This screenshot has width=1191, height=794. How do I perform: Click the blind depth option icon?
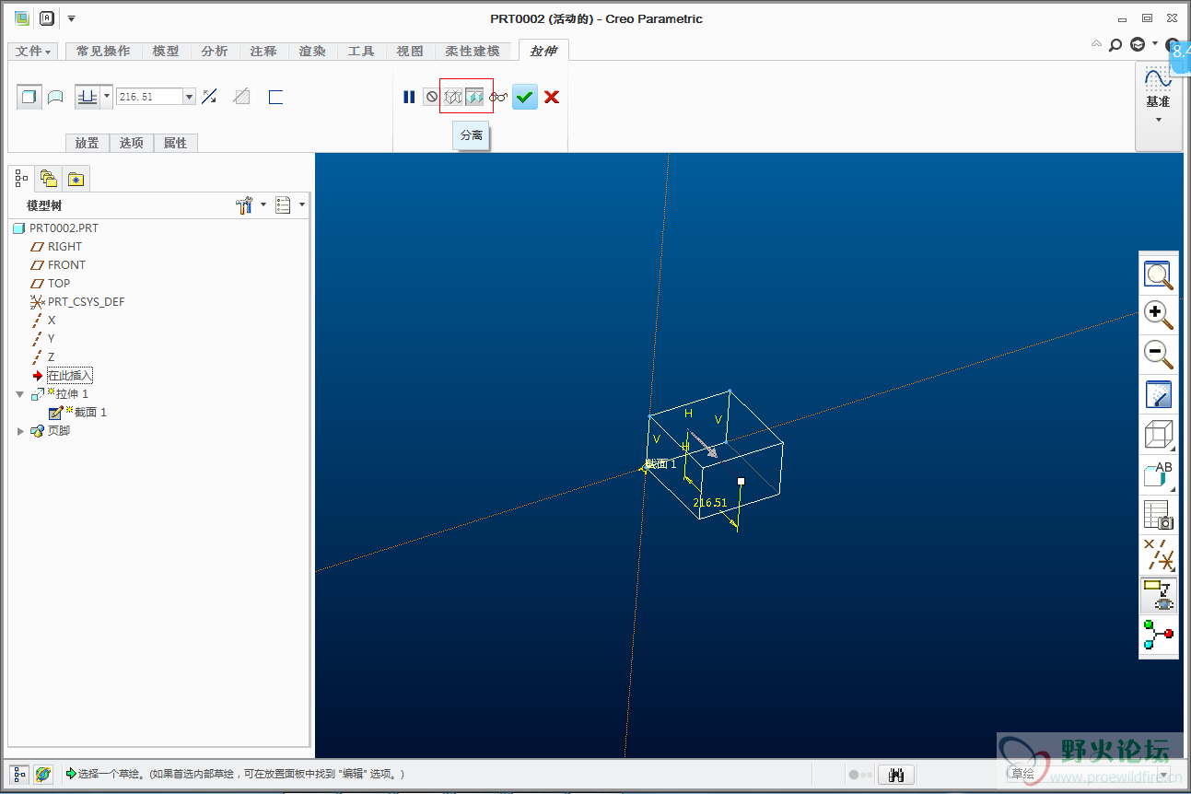click(88, 97)
